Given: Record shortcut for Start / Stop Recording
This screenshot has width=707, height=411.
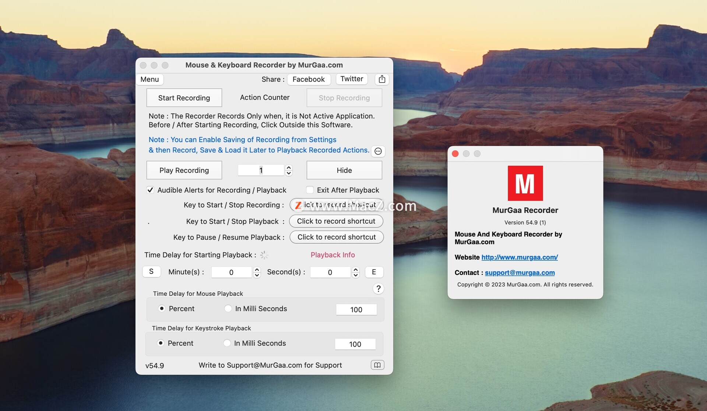Looking at the screenshot, I should coord(337,205).
